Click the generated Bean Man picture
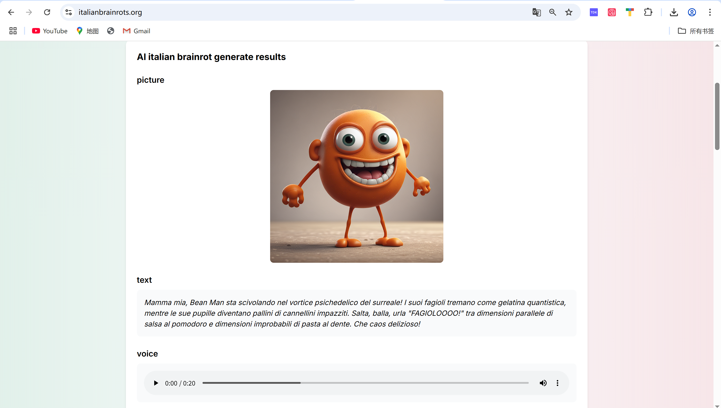The image size is (721, 408). (x=356, y=176)
